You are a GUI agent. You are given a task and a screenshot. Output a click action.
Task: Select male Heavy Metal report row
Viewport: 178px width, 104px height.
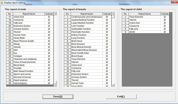30,38
